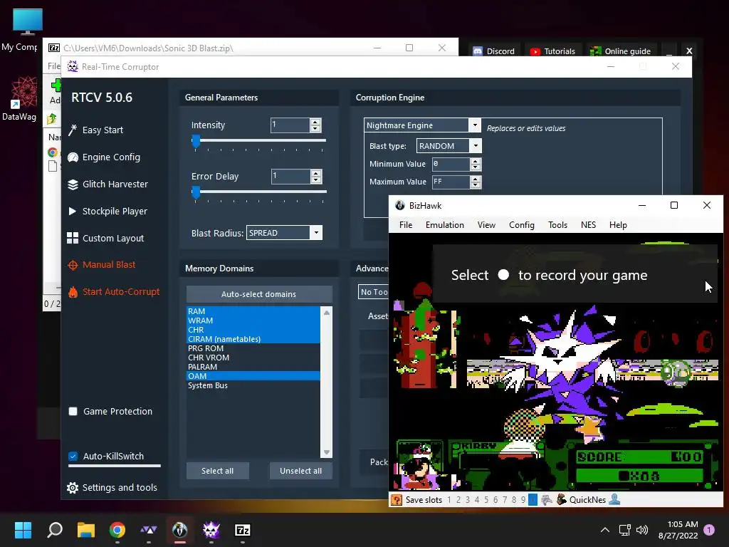Decrease Maximum Value stepper

point(475,184)
